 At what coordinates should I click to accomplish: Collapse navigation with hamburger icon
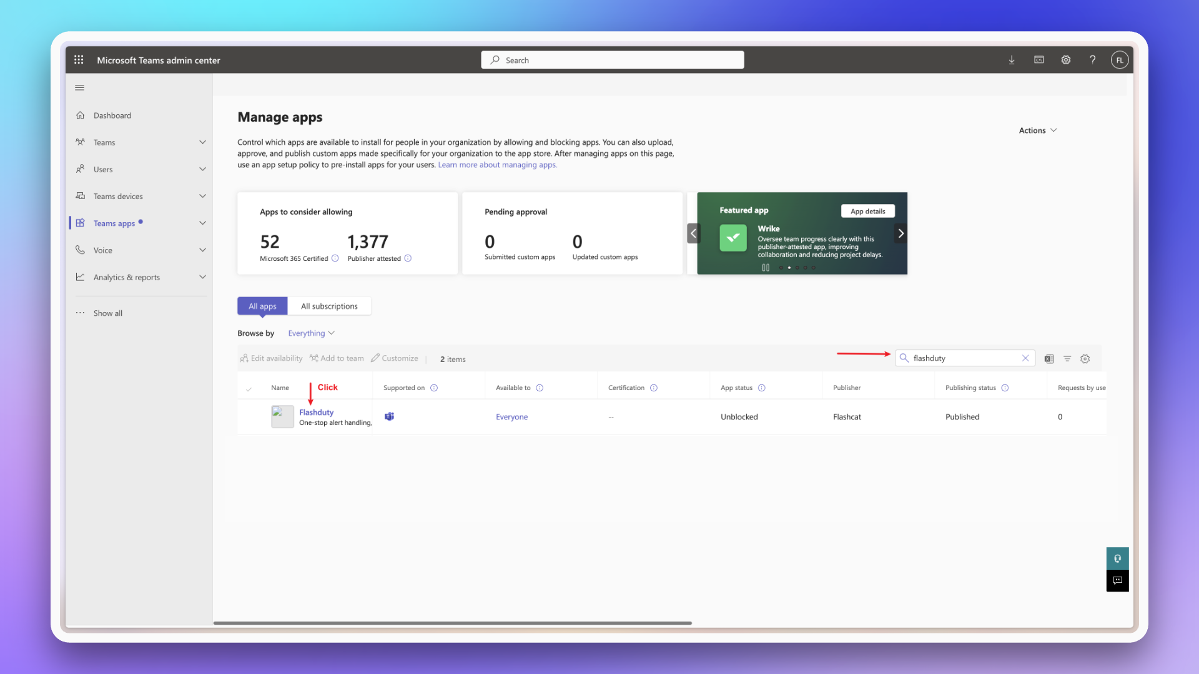(79, 88)
